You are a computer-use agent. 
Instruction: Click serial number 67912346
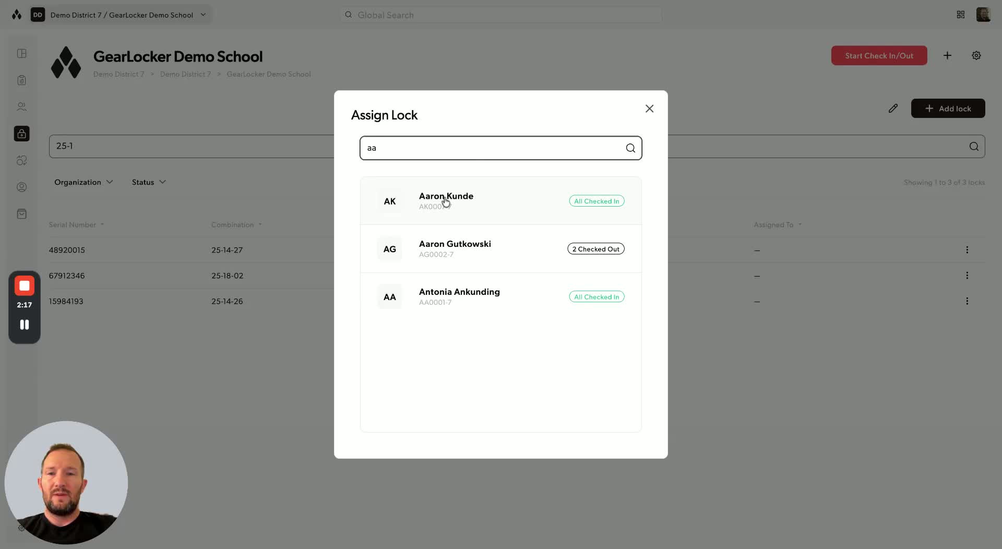(67, 276)
